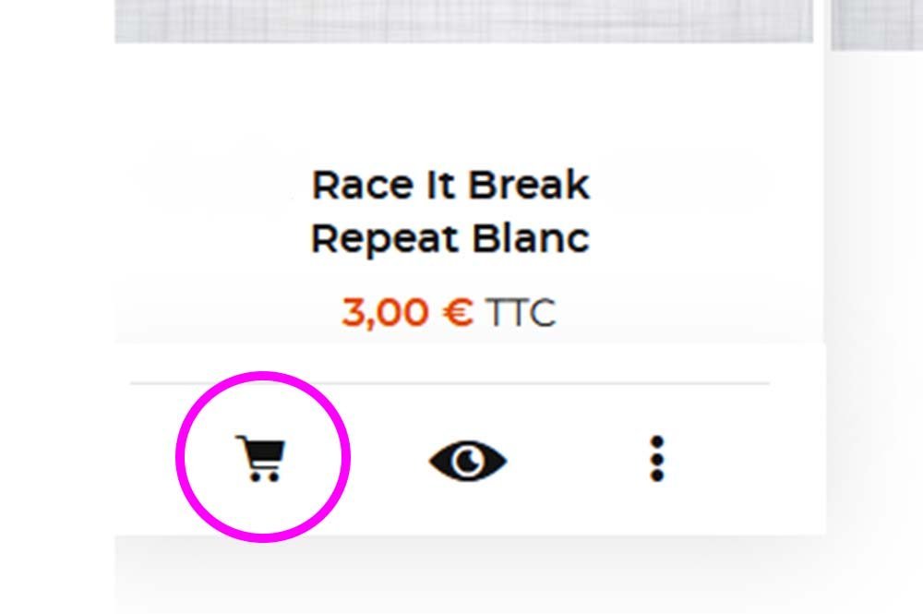Click the 3,00 € price

tap(407, 312)
